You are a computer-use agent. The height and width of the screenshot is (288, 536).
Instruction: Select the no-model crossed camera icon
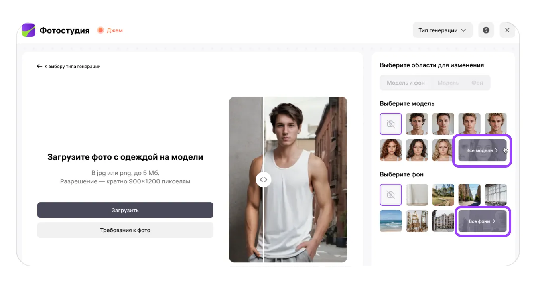(x=391, y=124)
